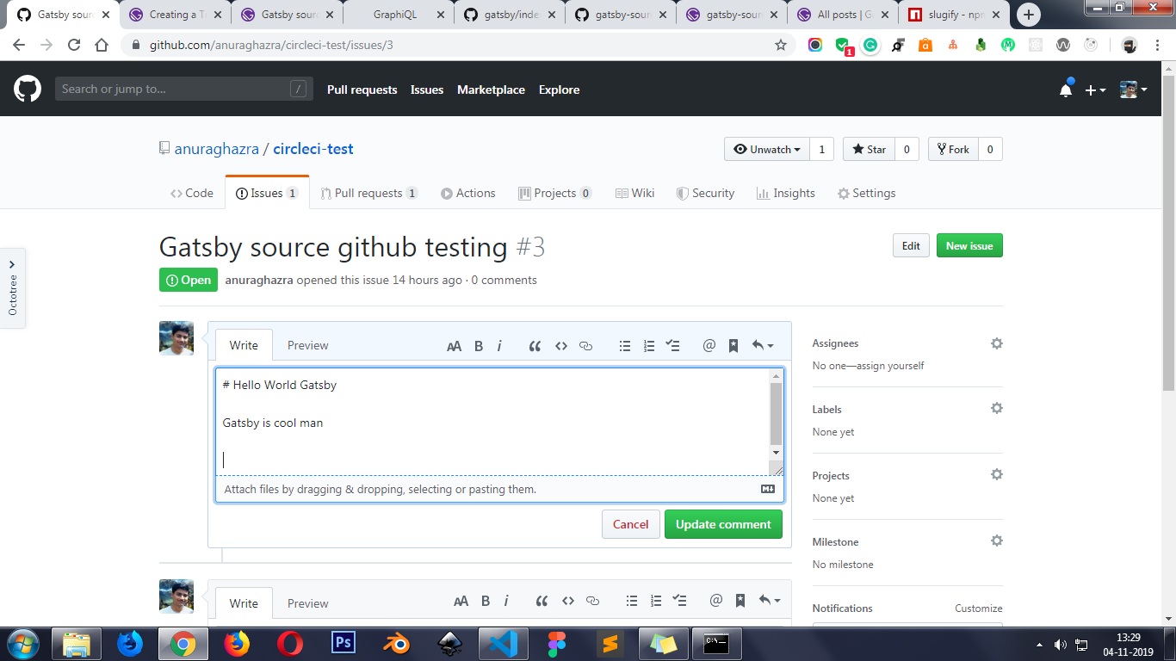Open Photoshop from the taskbar
This screenshot has width=1176, height=661.
click(344, 643)
